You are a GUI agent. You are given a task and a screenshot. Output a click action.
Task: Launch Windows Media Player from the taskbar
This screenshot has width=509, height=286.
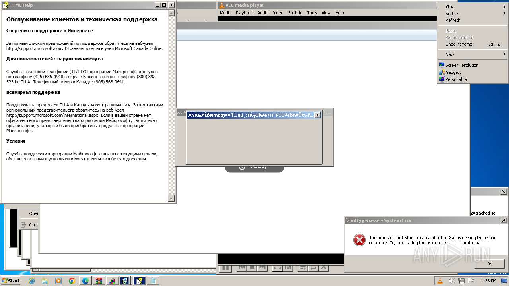pos(58,281)
